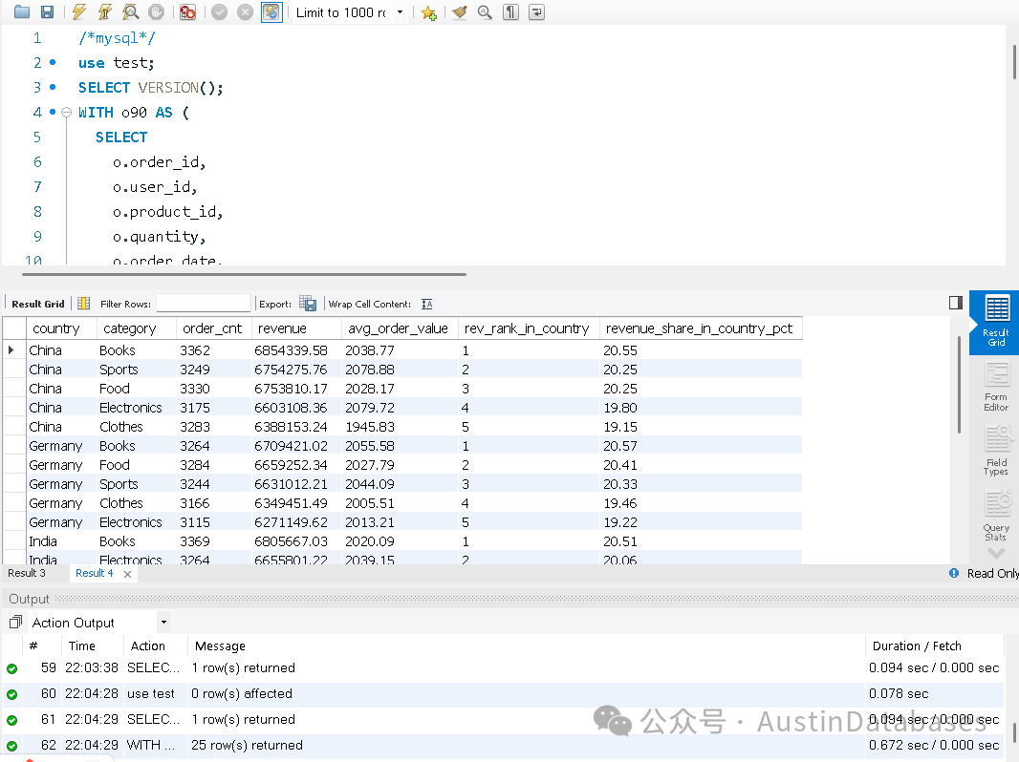Save the query as a snippet using the star
Viewport: 1019px width, 762px height.
pyautogui.click(x=428, y=12)
